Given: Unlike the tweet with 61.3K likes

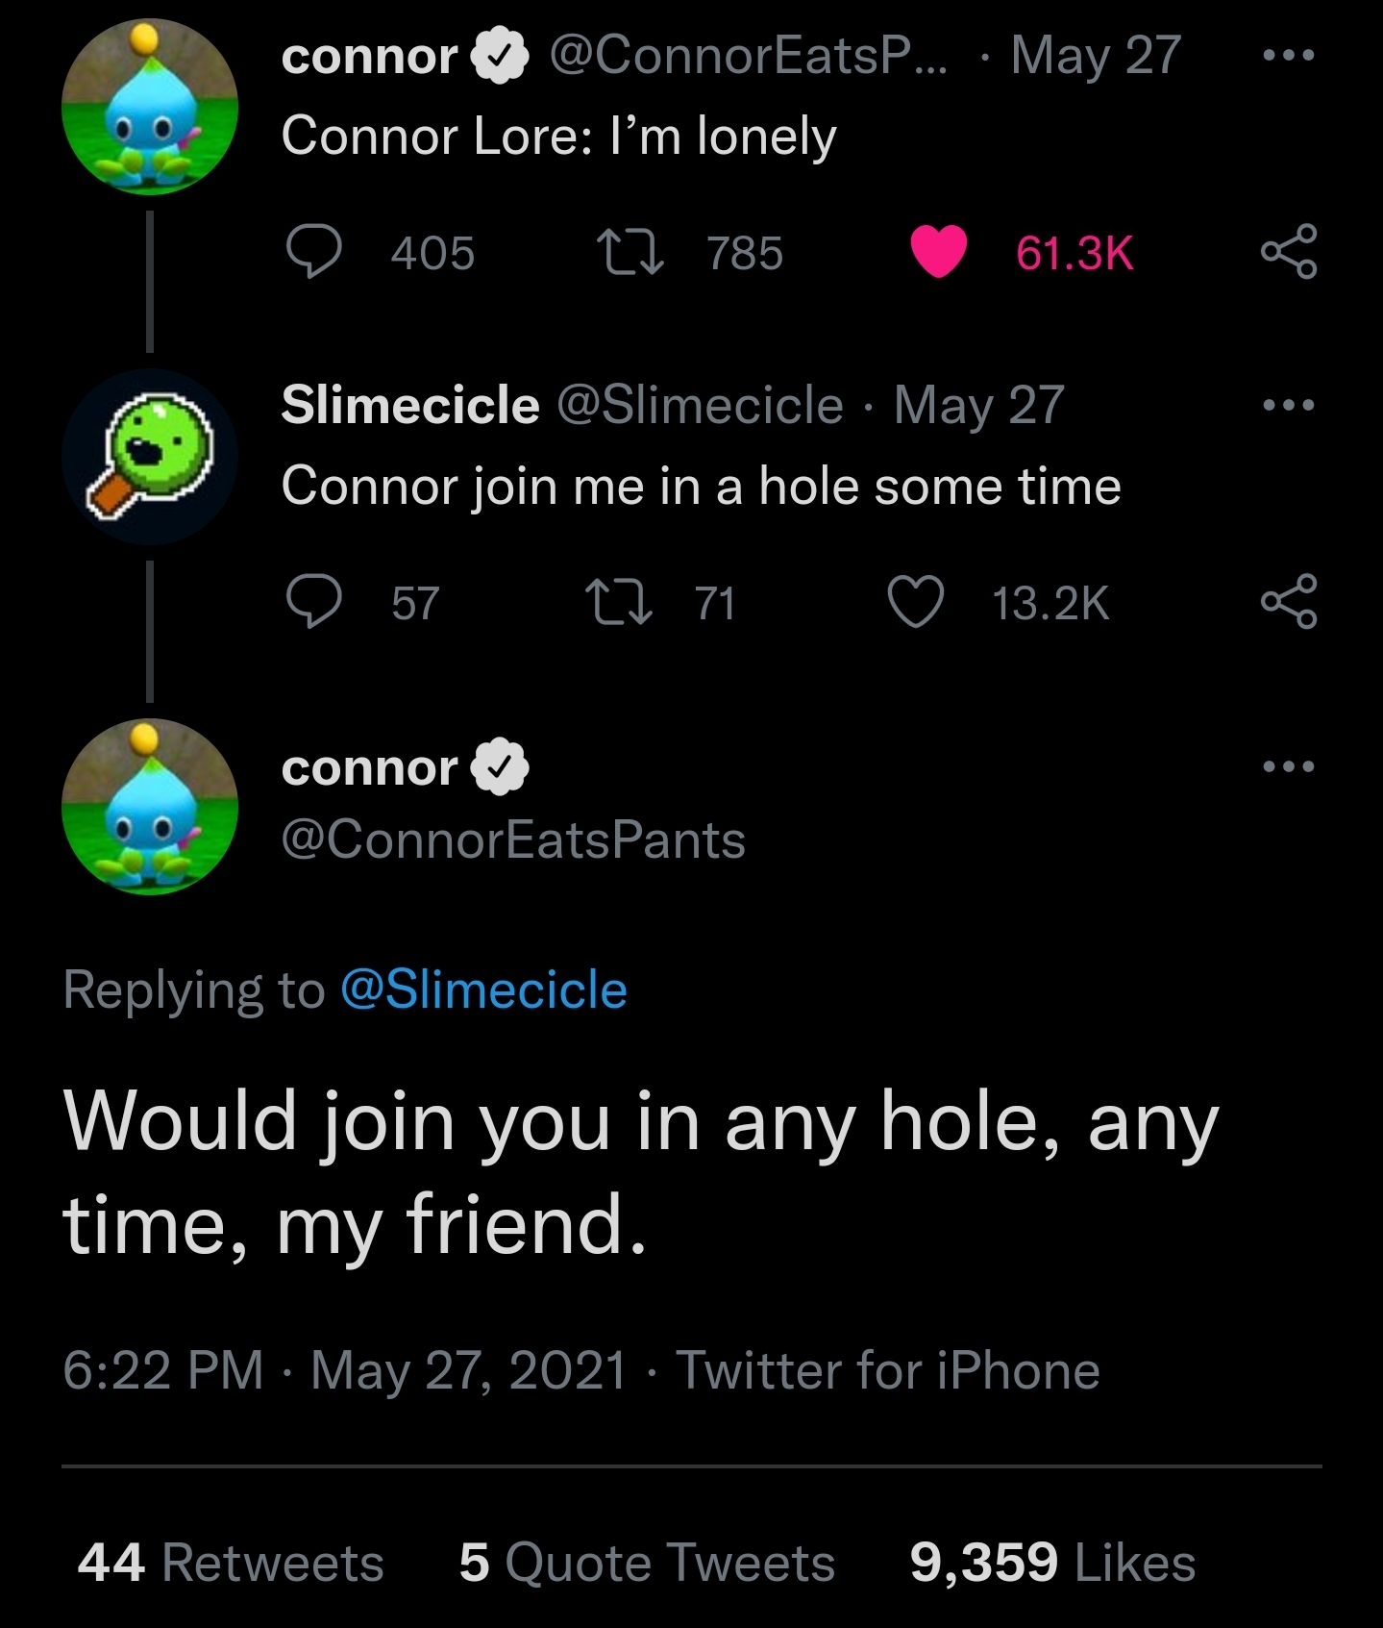Looking at the screenshot, I should click(938, 252).
